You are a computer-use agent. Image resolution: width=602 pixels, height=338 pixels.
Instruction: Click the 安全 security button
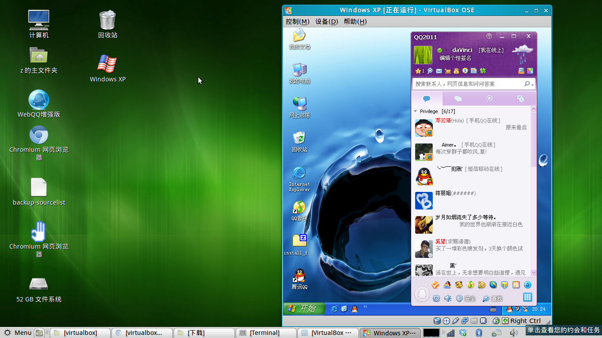point(465,298)
